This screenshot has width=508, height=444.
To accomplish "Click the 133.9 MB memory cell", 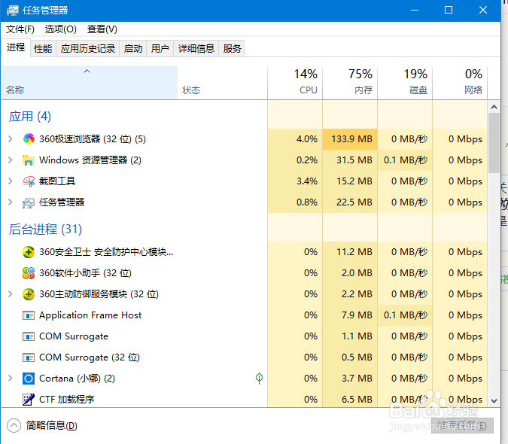I will coord(350,139).
